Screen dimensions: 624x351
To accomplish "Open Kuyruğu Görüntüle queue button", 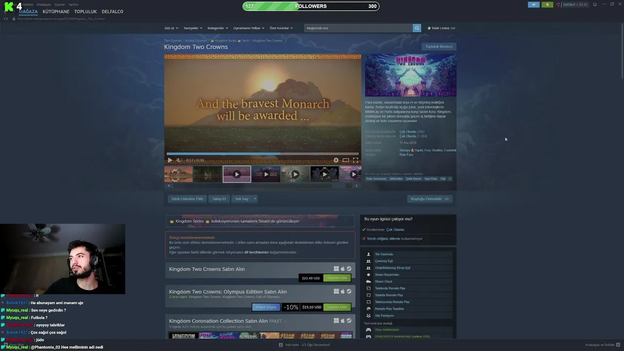I will (429, 199).
